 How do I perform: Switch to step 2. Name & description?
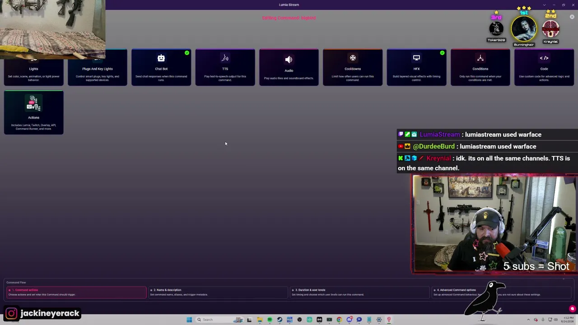click(x=218, y=292)
